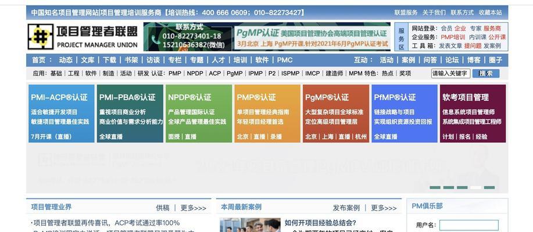This screenshot has width=533, height=232.
Task: Open 动态 navigation item
Action: 66,60
